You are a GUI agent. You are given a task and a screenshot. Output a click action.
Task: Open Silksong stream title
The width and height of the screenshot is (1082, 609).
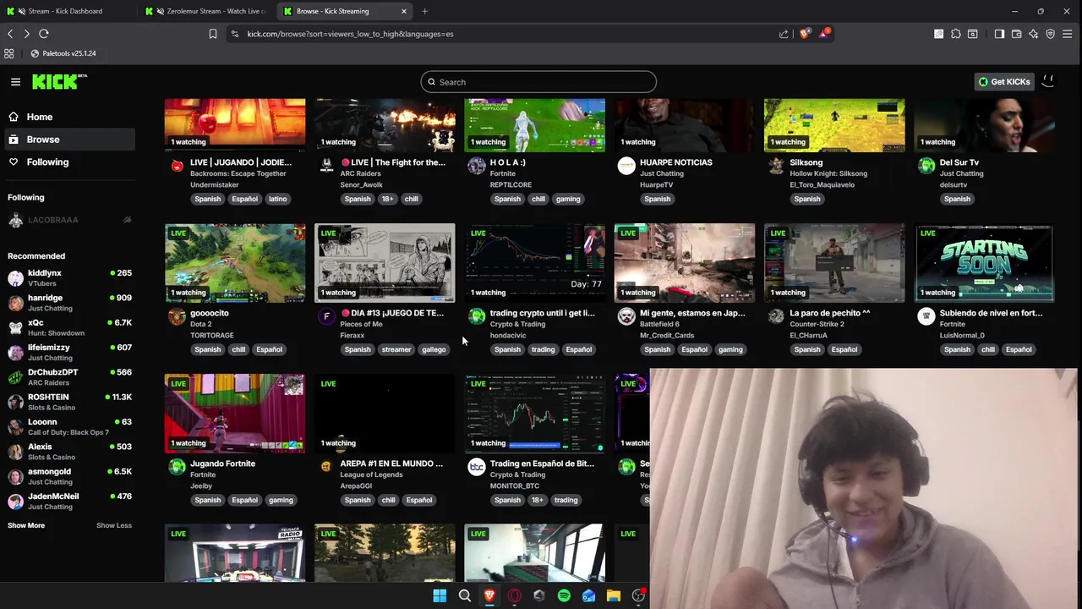(806, 162)
